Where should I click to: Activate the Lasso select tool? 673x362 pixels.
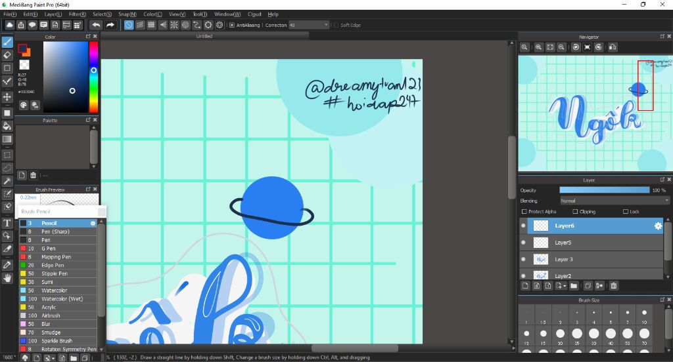(7, 168)
